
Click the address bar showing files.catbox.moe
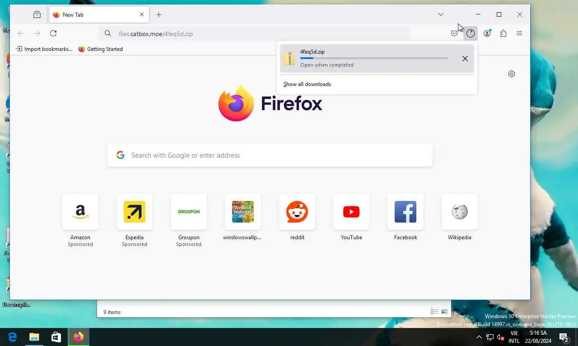(254, 33)
